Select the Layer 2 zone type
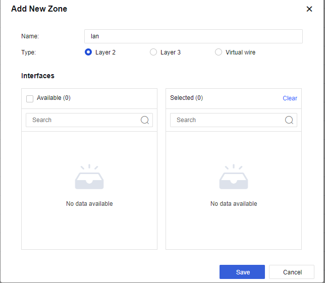325x283 pixels. tap(89, 52)
